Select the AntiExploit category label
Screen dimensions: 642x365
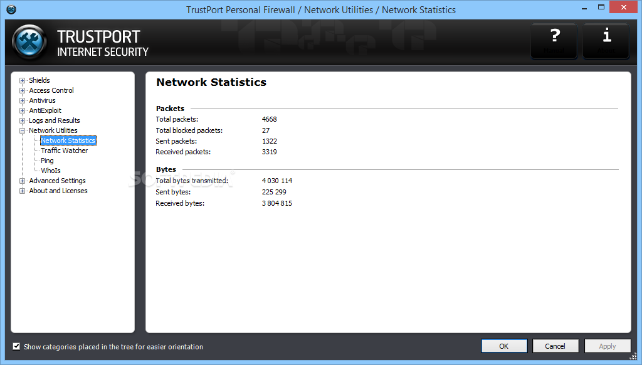pyautogui.click(x=45, y=110)
